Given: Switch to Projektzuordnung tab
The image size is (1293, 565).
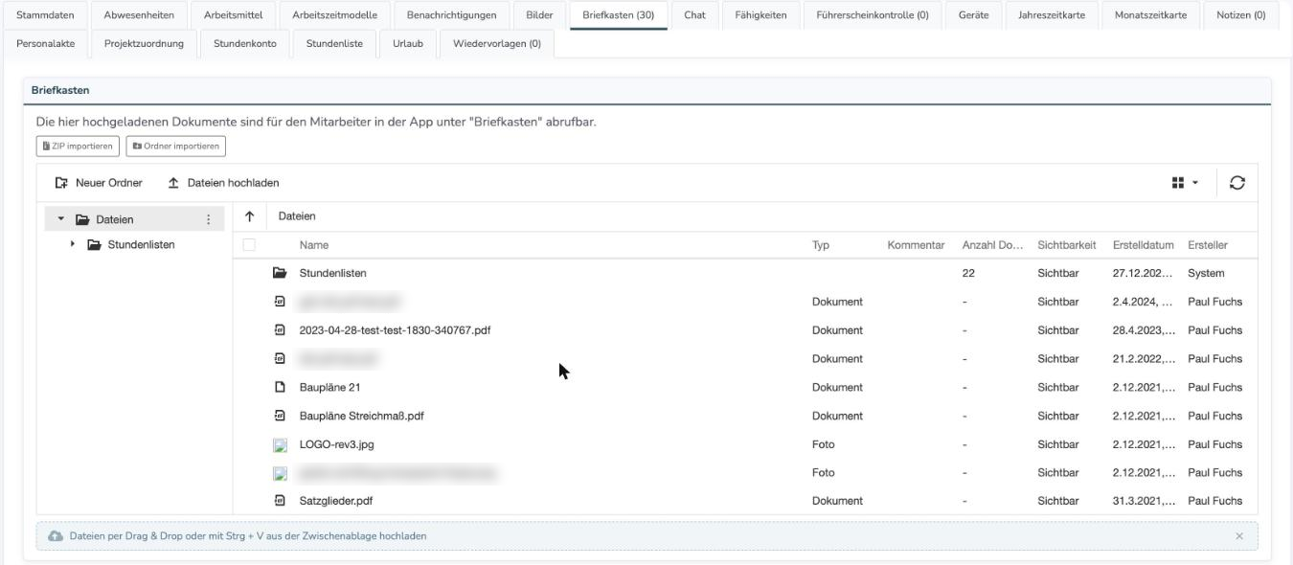Looking at the screenshot, I should [144, 43].
